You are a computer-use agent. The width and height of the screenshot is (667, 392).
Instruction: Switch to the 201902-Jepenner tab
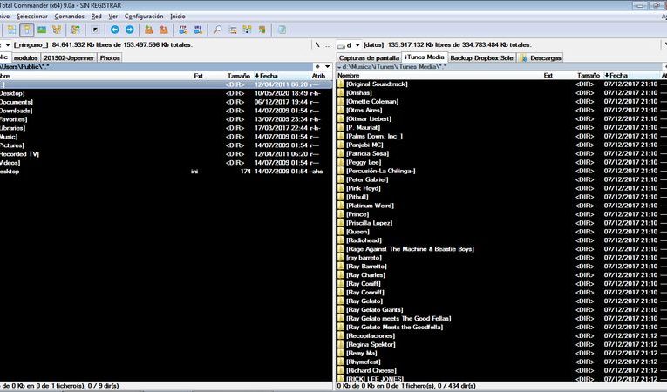click(x=69, y=57)
